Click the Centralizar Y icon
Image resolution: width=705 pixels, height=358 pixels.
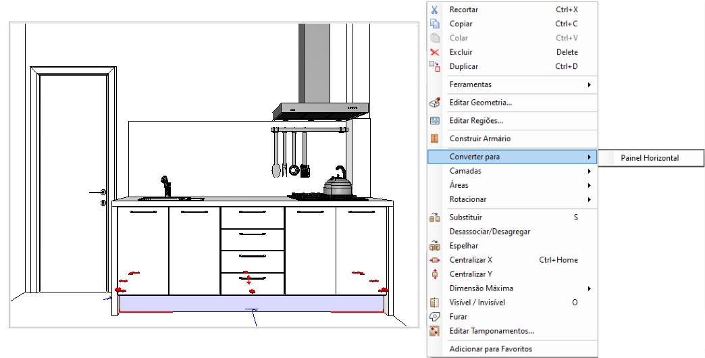434,274
